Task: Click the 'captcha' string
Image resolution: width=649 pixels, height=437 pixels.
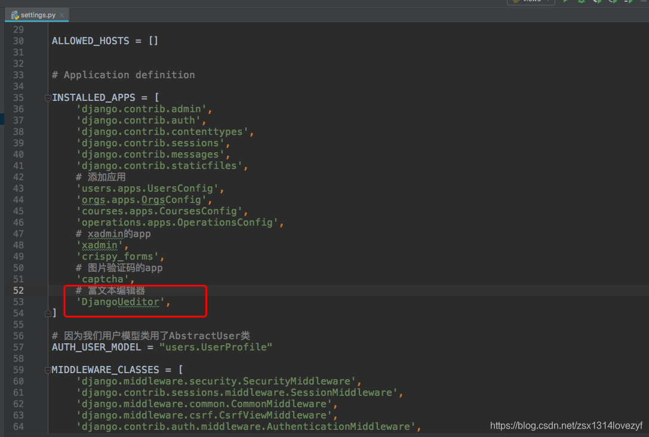Action: [x=102, y=279]
